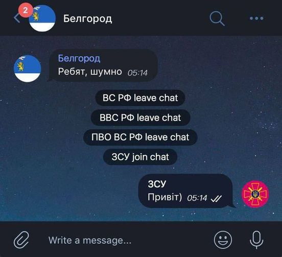This screenshot has height=257, width=282.
Task: Select the Ребят, шумно message bubble
Action: [x=102, y=65]
